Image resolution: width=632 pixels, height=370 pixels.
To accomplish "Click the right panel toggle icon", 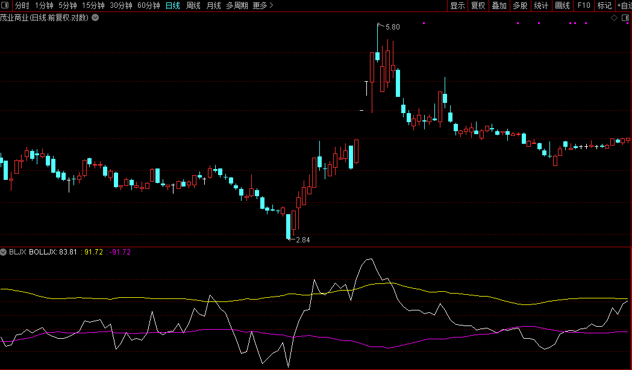I will click(x=625, y=18).
